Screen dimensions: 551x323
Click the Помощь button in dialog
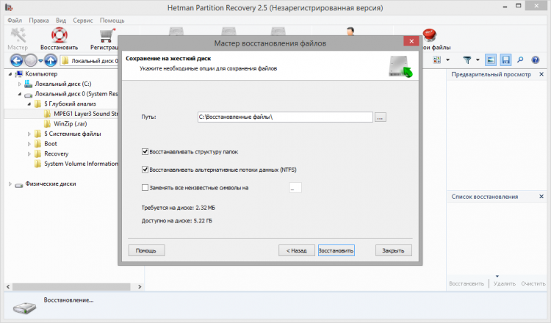coord(146,250)
